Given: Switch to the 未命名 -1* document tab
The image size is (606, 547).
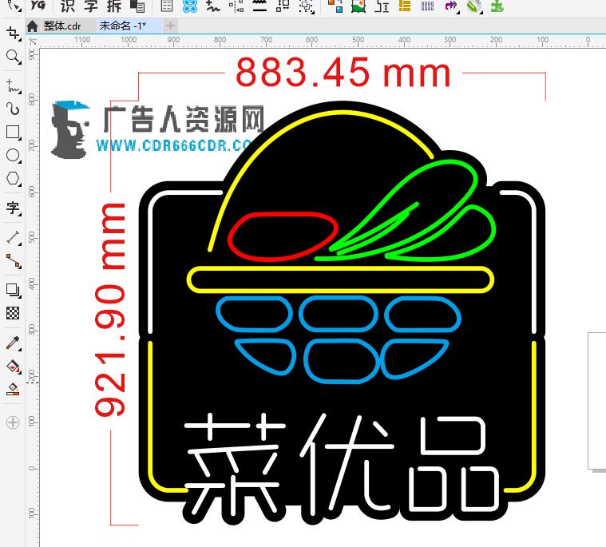Looking at the screenshot, I should pyautogui.click(x=122, y=26).
